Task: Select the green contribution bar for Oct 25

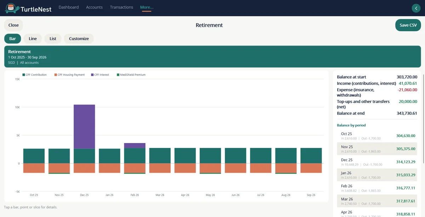Action: point(34,156)
